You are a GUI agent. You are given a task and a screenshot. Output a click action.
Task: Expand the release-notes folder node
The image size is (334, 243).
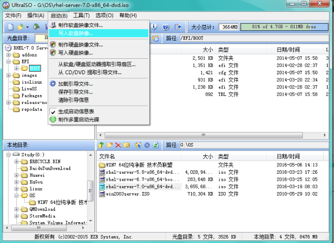pyautogui.click(x=8, y=102)
